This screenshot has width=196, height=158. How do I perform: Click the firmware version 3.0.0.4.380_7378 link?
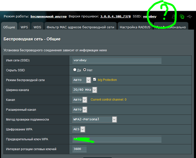(x=115, y=16)
